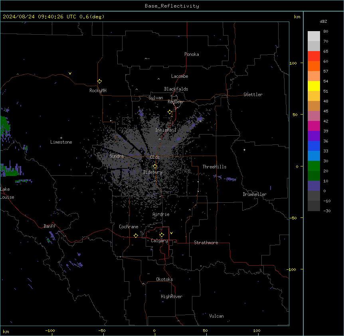
Task: Click the 50 tick on the bottom axis
Action: tap(205, 330)
